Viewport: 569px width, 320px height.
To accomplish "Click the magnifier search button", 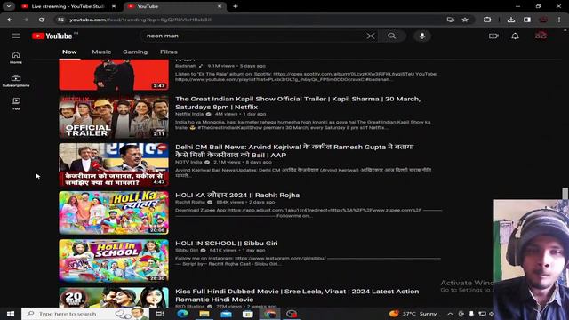I will point(391,36).
